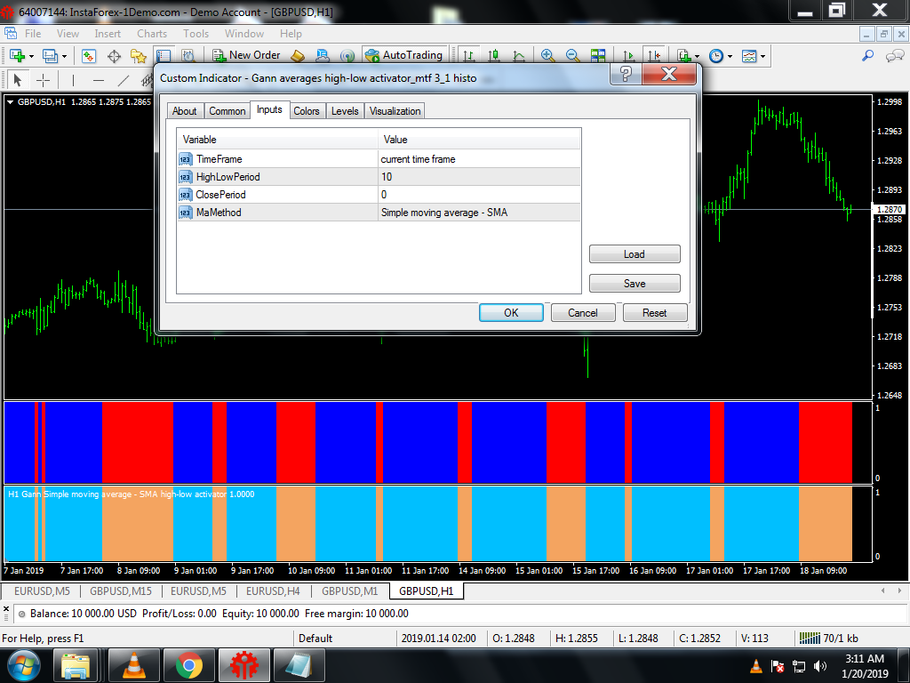Click the Tile Windows toolbar icon
Image resolution: width=910 pixels, height=683 pixels.
(597, 56)
